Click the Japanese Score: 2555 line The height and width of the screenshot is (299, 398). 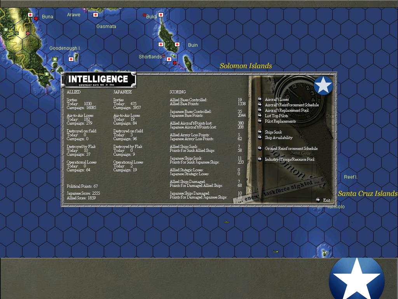(83, 193)
